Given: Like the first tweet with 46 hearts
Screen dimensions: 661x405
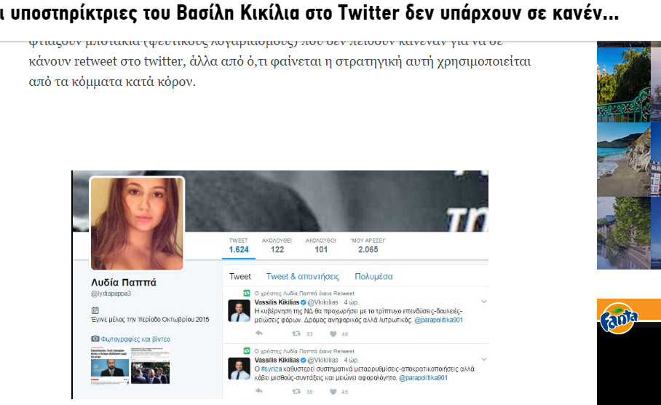Looking at the screenshot, I should (x=333, y=334).
